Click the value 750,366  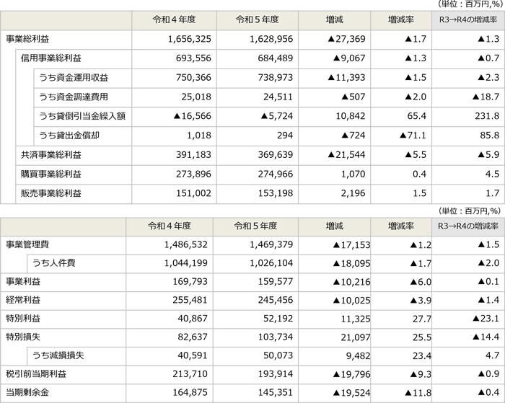[x=193, y=78]
